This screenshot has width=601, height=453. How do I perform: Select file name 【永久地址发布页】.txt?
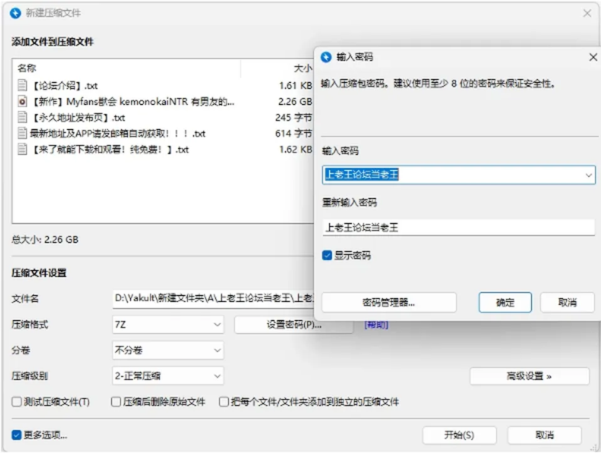click(78, 118)
